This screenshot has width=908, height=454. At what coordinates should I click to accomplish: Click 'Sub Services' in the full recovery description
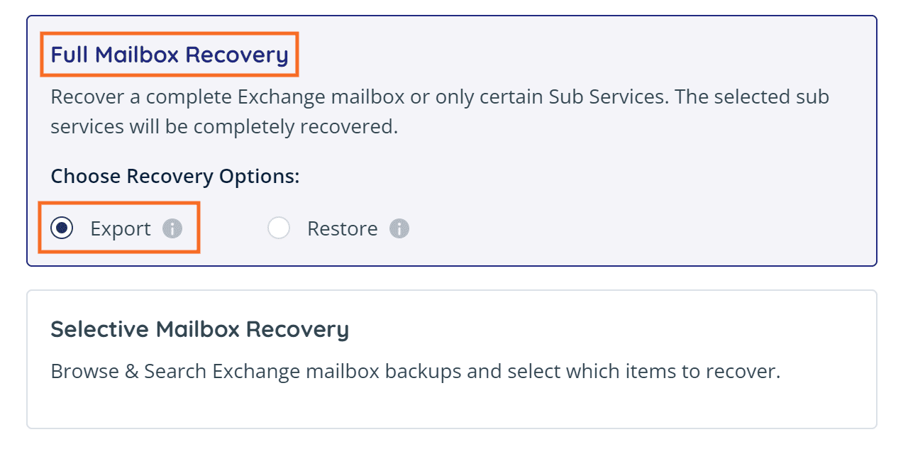pos(607,96)
